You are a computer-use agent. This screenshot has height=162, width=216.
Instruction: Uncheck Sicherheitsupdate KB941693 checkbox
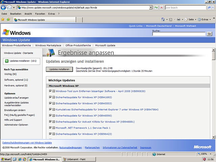(50, 97)
